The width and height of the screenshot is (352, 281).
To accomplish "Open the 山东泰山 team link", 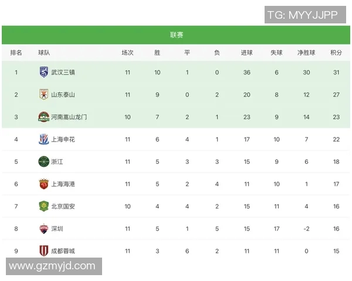I will (x=63, y=94).
